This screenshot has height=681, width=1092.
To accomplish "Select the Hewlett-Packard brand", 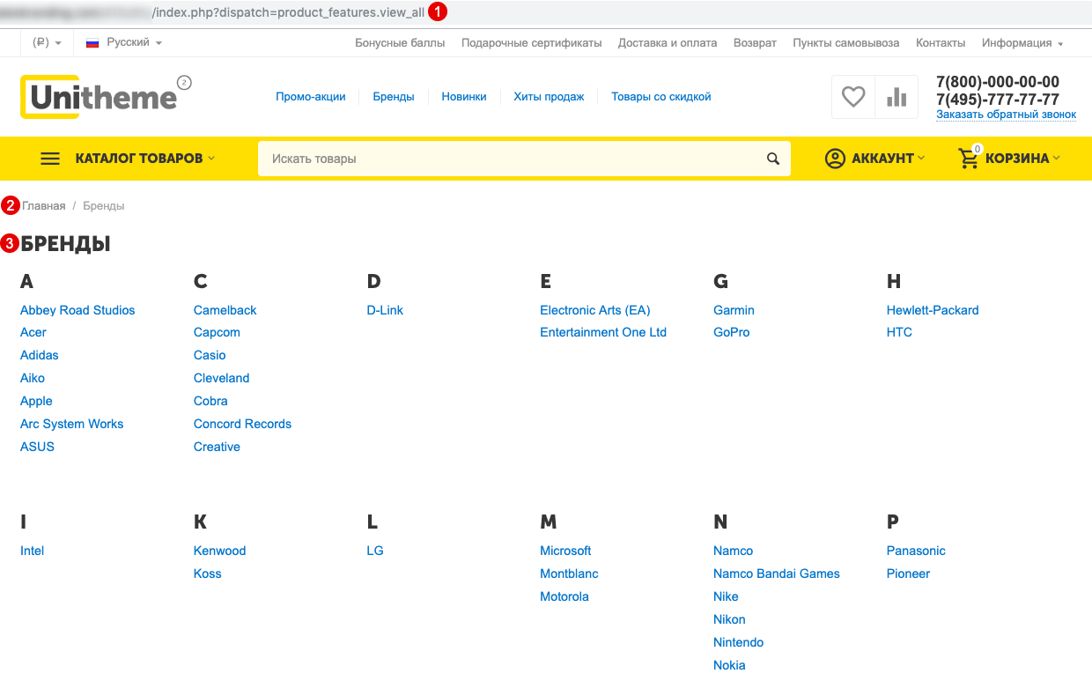I will point(932,310).
